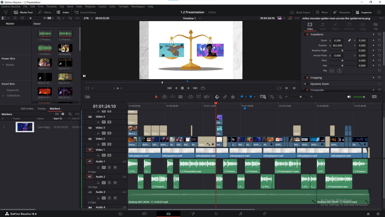Open the Fusion menu

pyautogui.click(x=102, y=7)
